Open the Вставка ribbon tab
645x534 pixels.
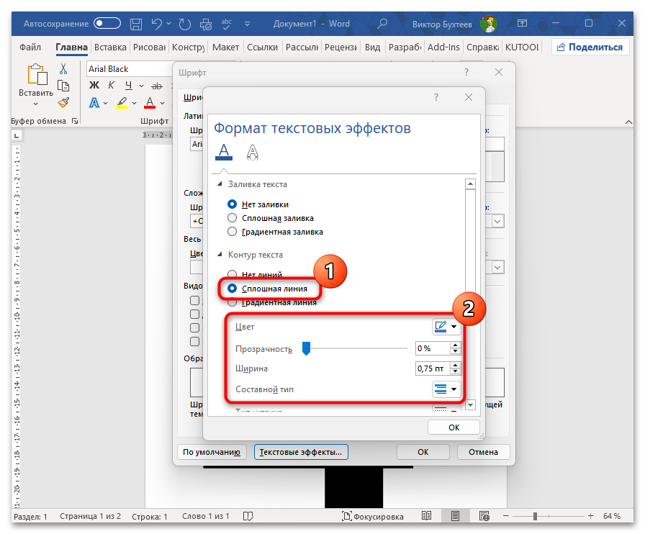pos(110,47)
